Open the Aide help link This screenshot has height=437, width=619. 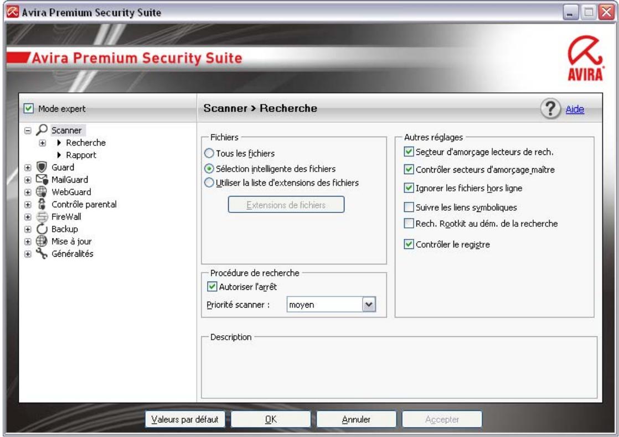tap(574, 110)
